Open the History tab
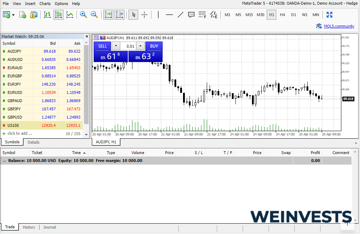360x234 pixels. click(29, 227)
